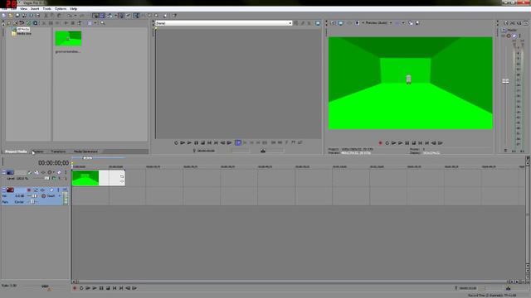Toggle Automatic Crossfades in main toolbar

[102, 16]
